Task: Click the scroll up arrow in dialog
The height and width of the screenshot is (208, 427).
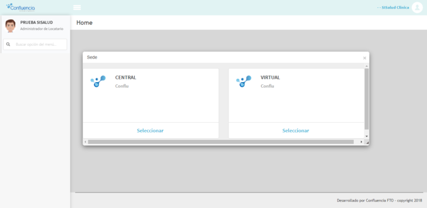Action: pos(367,66)
